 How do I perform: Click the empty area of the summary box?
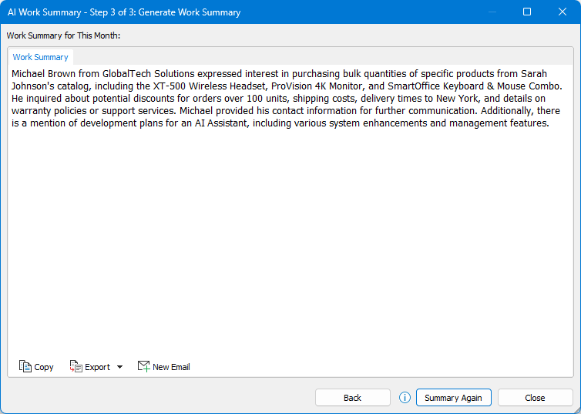290,247
